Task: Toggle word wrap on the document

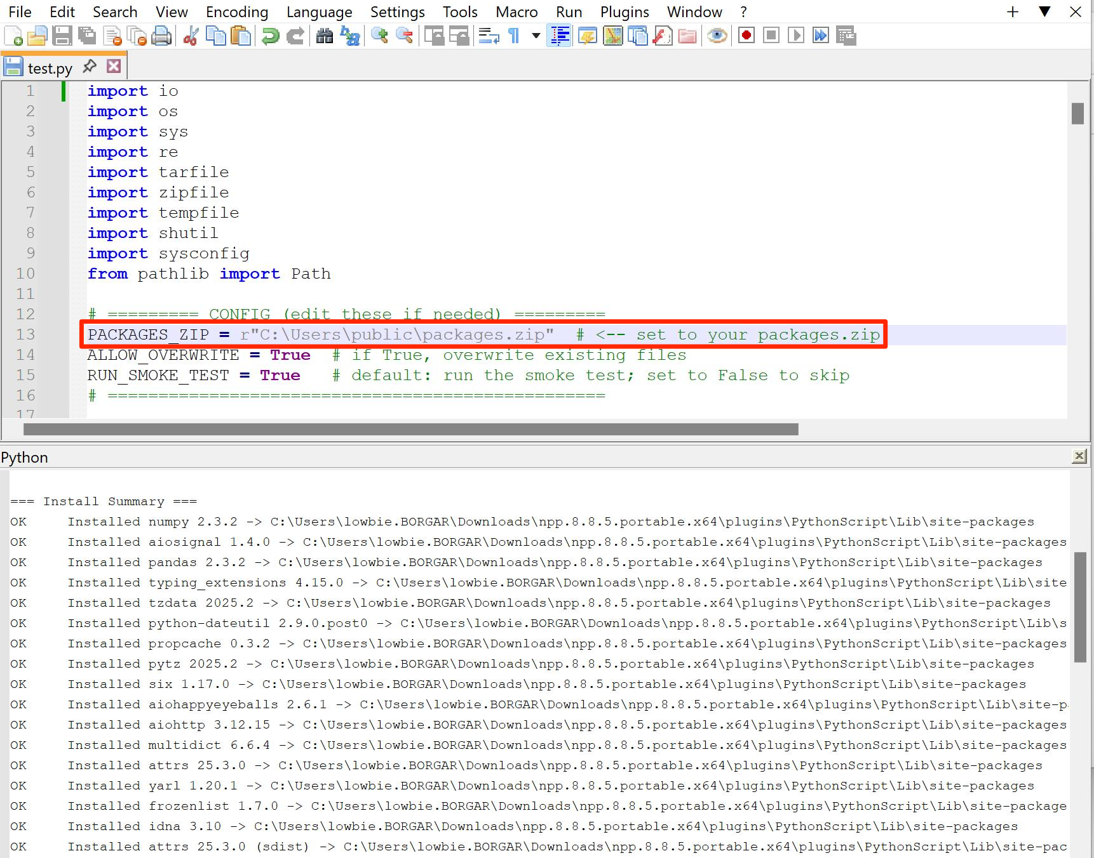Action: tap(488, 36)
